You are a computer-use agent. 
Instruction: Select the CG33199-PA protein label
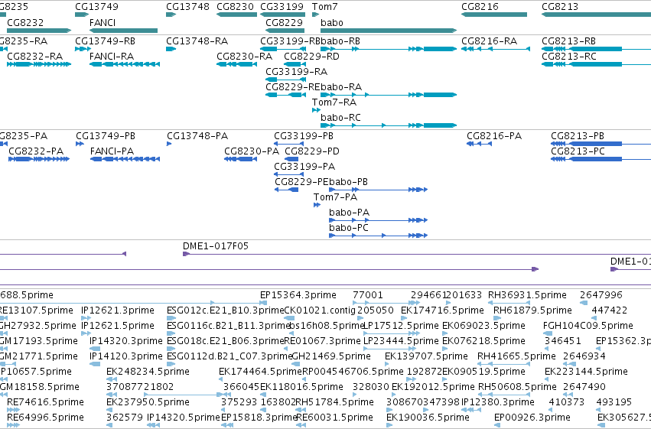304,167
